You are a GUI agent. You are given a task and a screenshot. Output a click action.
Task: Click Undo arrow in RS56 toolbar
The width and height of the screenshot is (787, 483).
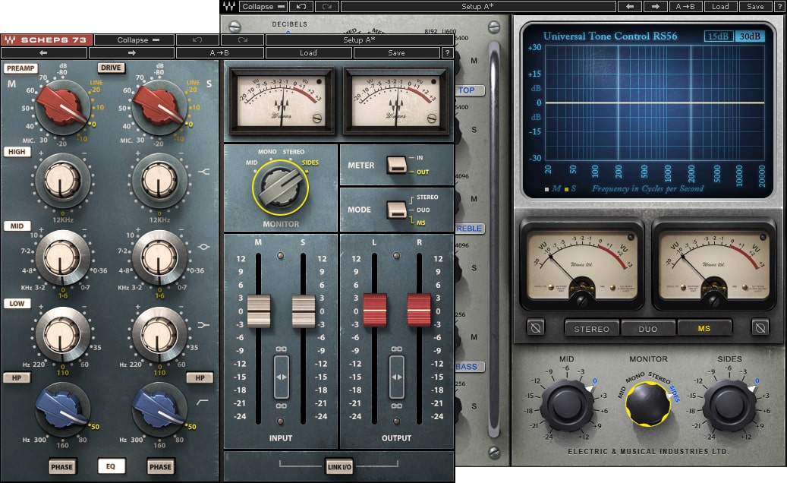coord(301,7)
